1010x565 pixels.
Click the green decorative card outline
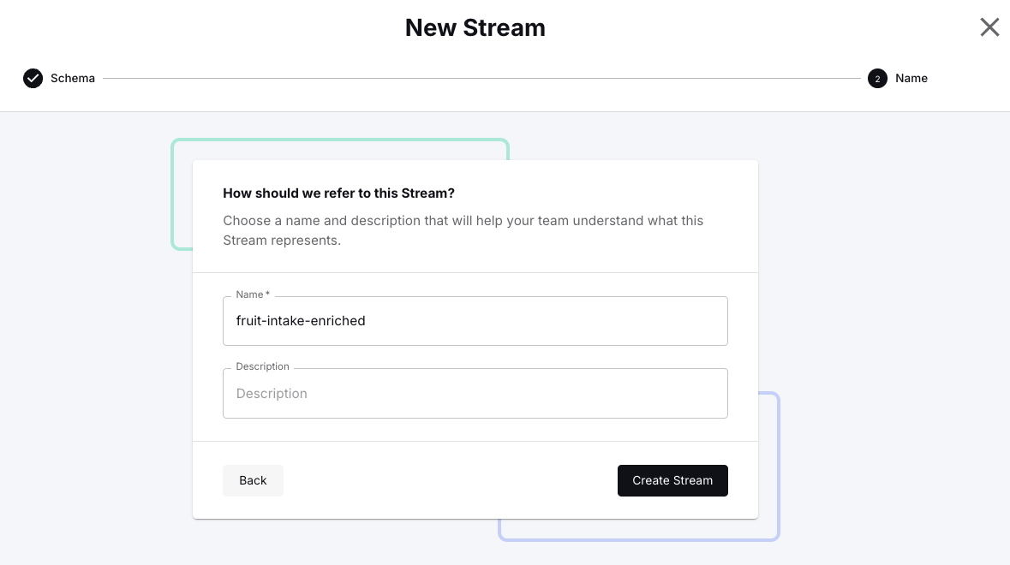[x=340, y=140]
